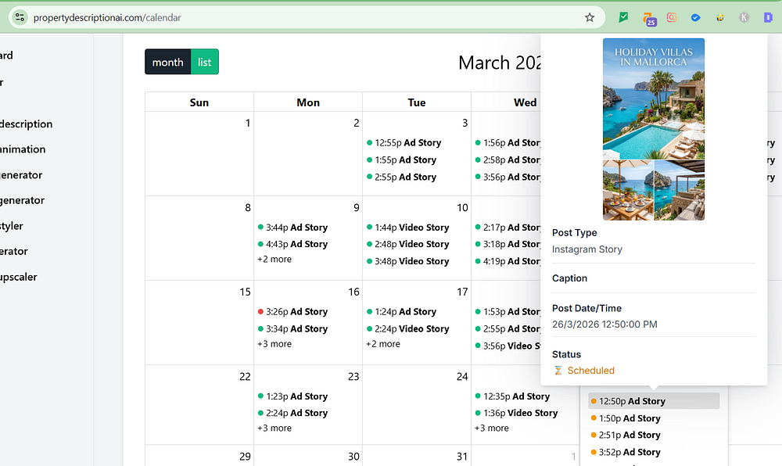Open the 3:48p Video Story event
This screenshot has width=782, height=466.
407,260
